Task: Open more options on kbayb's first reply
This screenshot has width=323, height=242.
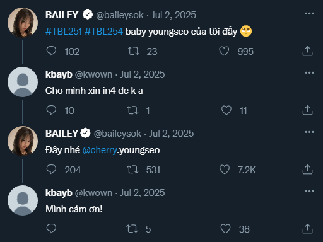Action: 309,73
